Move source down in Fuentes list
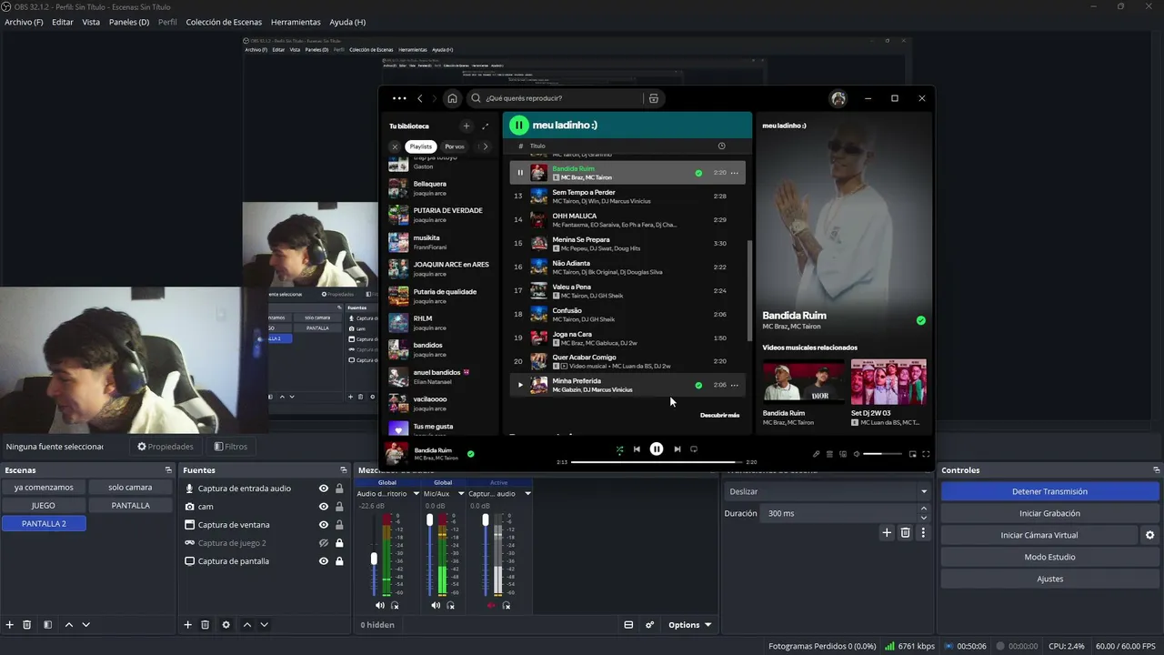The image size is (1164, 655). point(265,625)
